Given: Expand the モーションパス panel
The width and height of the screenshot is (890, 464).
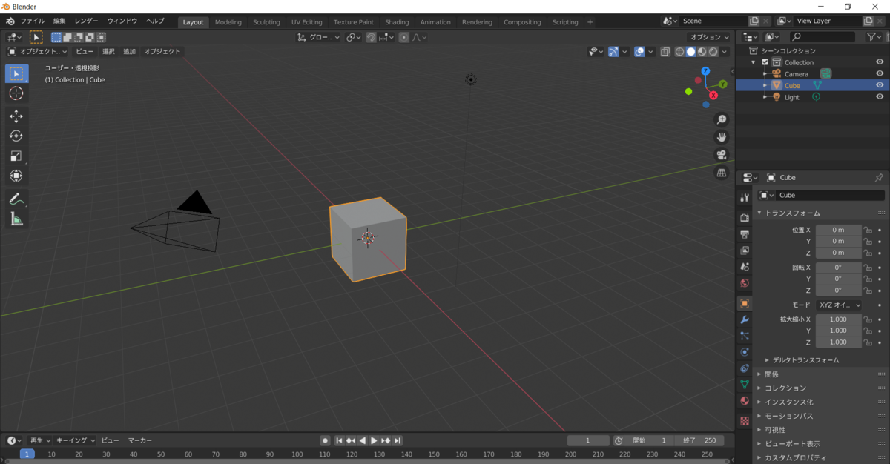Looking at the screenshot, I should [x=789, y=416].
